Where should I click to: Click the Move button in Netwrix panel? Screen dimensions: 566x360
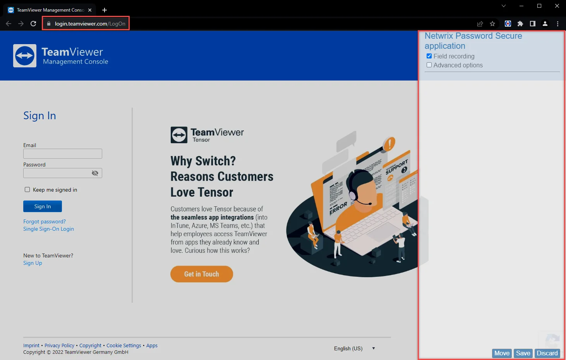coord(502,353)
